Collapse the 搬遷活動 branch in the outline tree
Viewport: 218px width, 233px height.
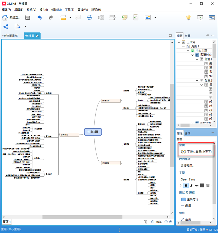point(192,55)
